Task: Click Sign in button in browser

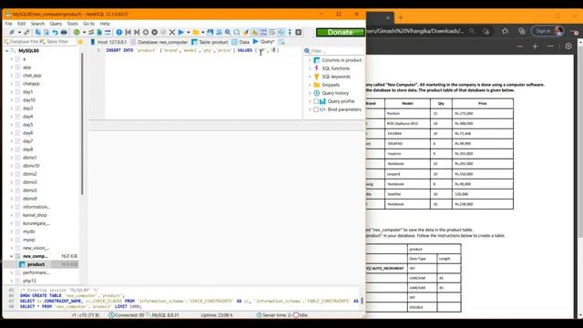Action: pyautogui.click(x=547, y=31)
